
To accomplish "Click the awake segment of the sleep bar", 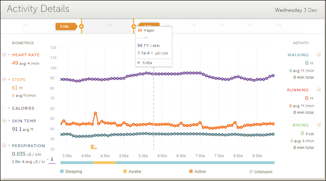I will pos(105,163).
